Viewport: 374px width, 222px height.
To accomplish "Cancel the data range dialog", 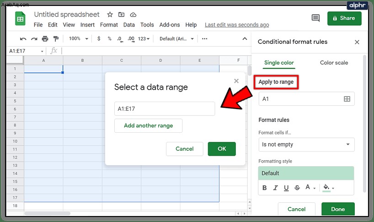I will [x=185, y=149].
